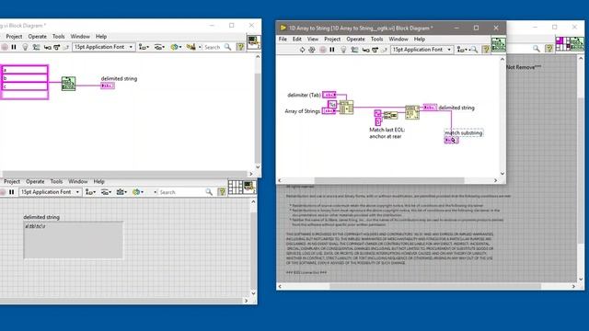Click Context Help button in top-left window
The height and width of the screenshot is (331, 589).
coord(240,47)
